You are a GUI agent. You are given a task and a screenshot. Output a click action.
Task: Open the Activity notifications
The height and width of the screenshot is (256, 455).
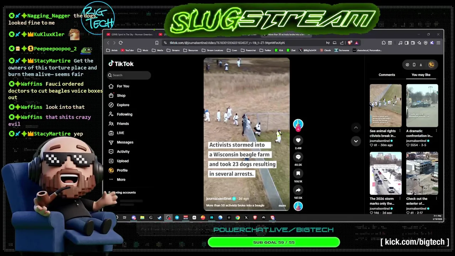[119, 151]
